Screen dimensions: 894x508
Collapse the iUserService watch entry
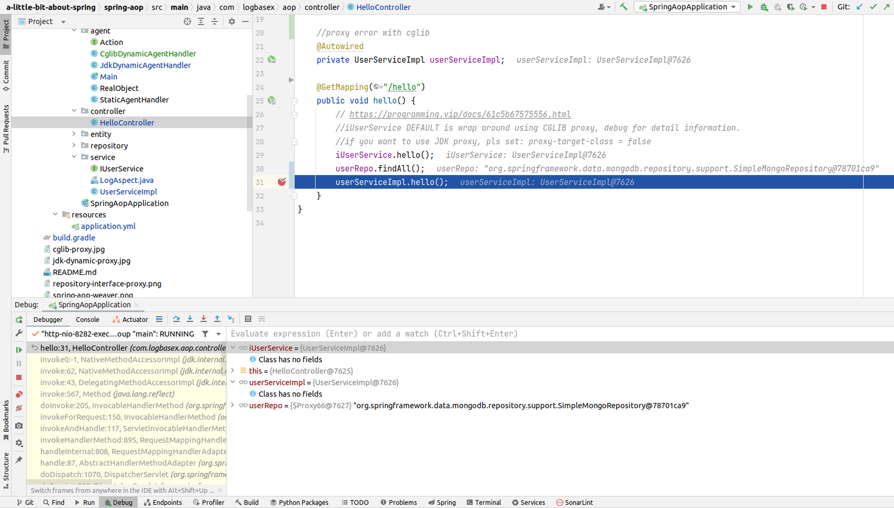233,348
